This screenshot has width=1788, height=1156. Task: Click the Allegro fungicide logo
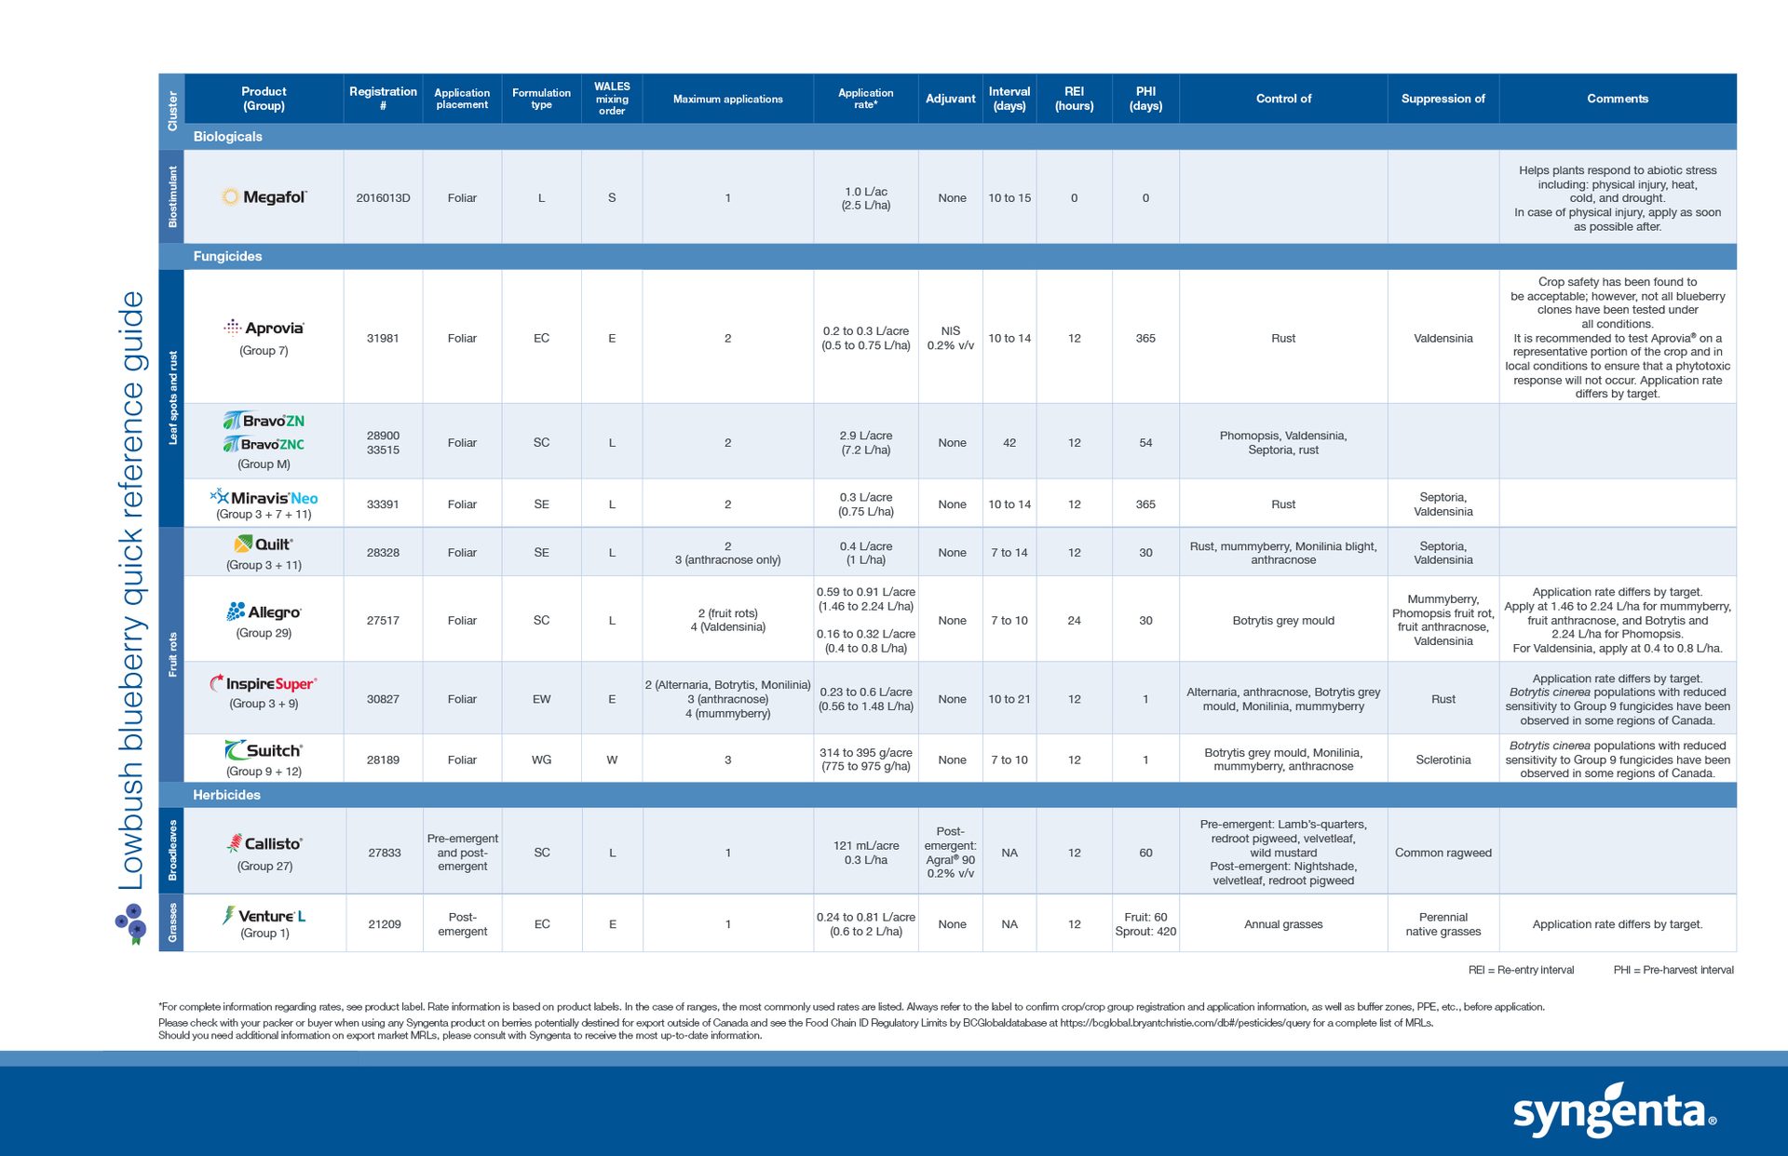[264, 612]
